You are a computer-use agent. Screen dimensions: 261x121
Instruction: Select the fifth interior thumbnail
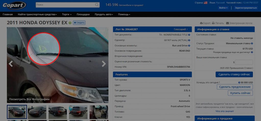tap(99, 112)
